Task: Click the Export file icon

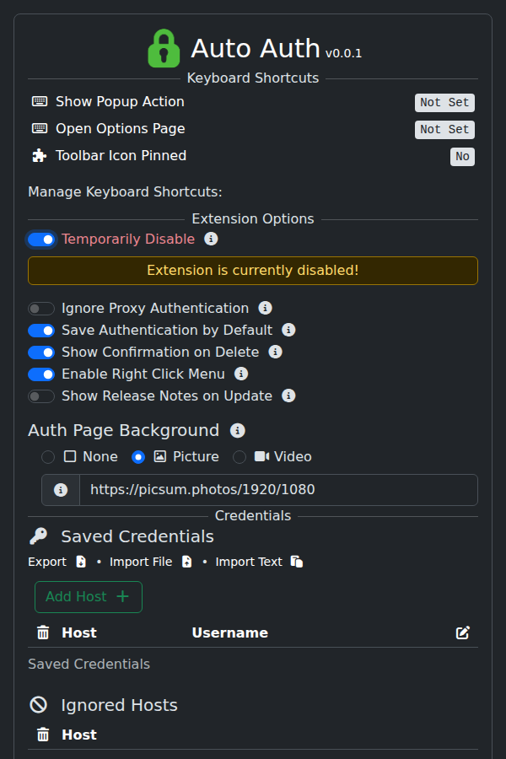Action: [x=81, y=562]
